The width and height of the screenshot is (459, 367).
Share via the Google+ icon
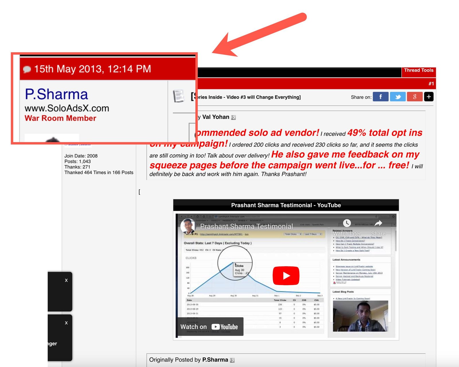pos(415,97)
